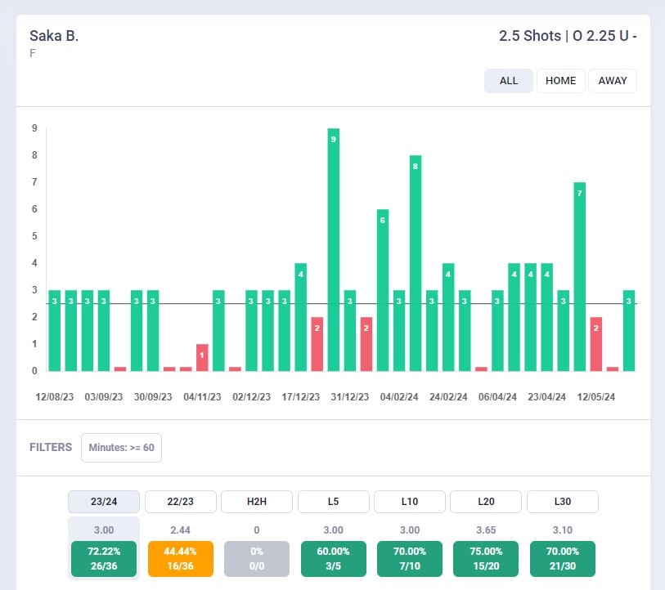Click the 30/09/23 date label
Viewport: 665px width, 590px height.
pyautogui.click(x=153, y=397)
